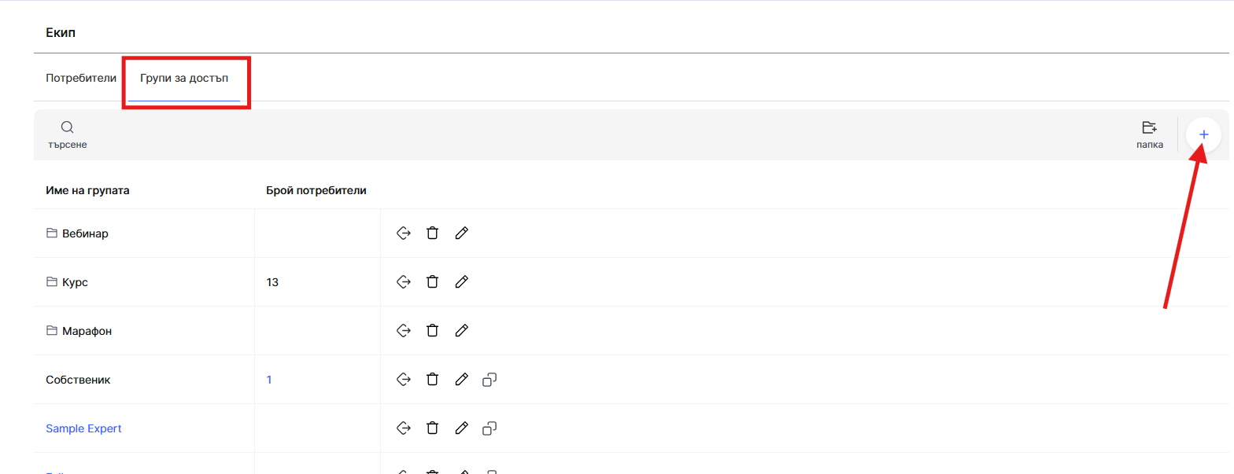Delete the Собственик group

pos(432,380)
